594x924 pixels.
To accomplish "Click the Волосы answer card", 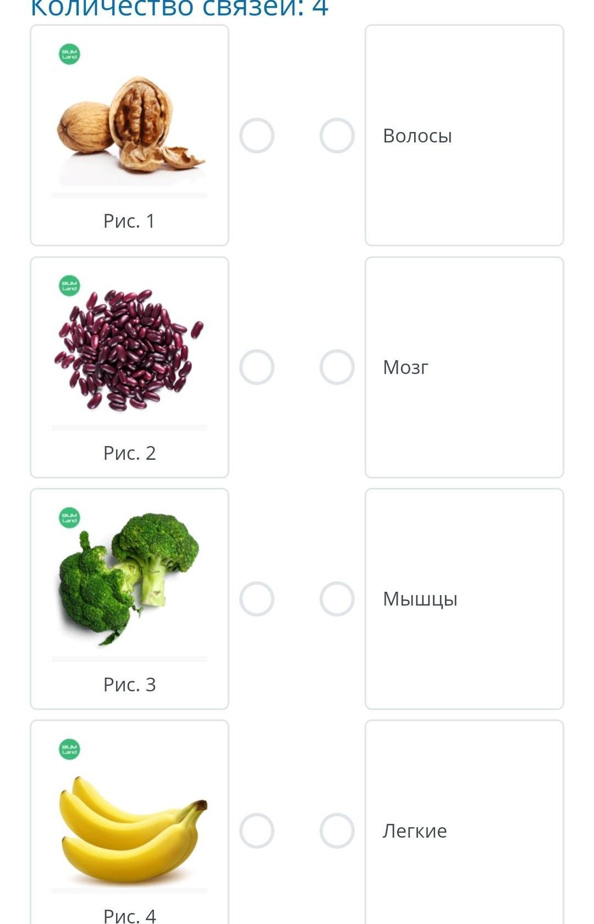I will pos(464,135).
